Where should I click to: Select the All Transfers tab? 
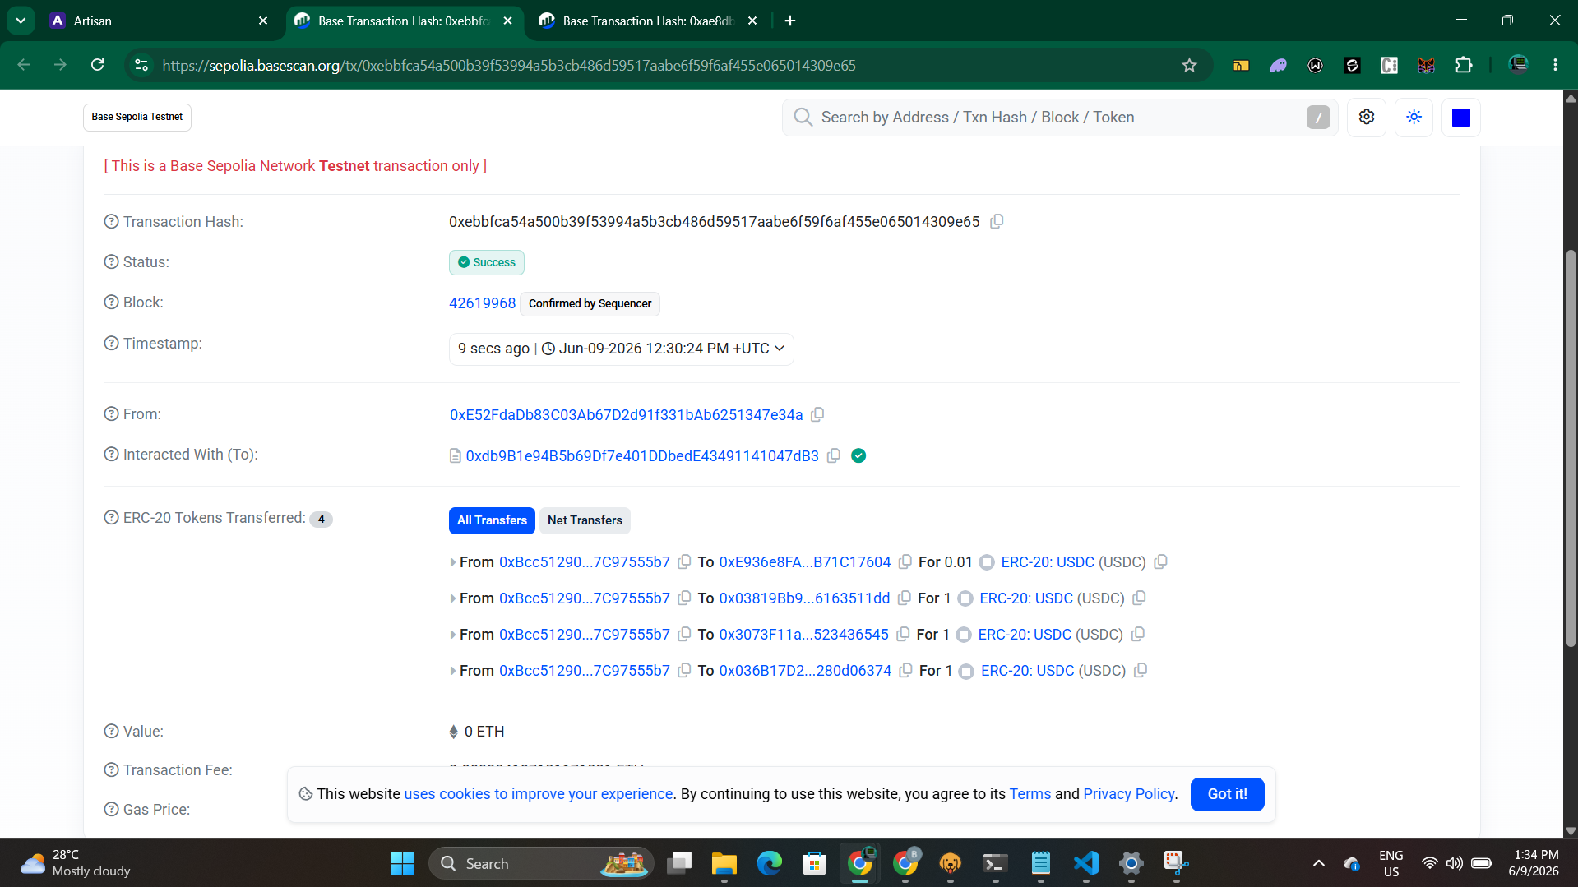[x=492, y=520]
